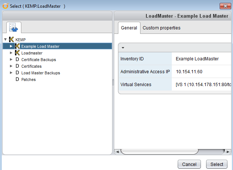
Task: Click the IP value 10.154.11.60
Action: coord(189,72)
